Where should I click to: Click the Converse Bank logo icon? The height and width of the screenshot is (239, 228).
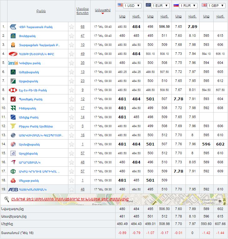click(13, 63)
